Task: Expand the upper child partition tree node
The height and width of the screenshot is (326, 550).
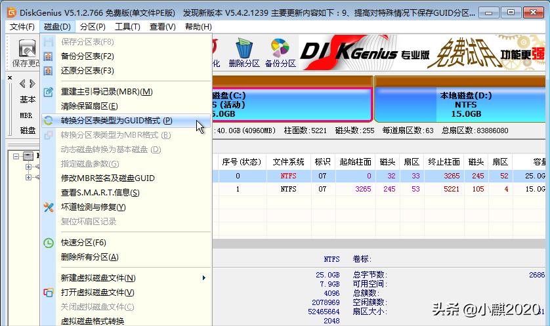Action: [28, 167]
